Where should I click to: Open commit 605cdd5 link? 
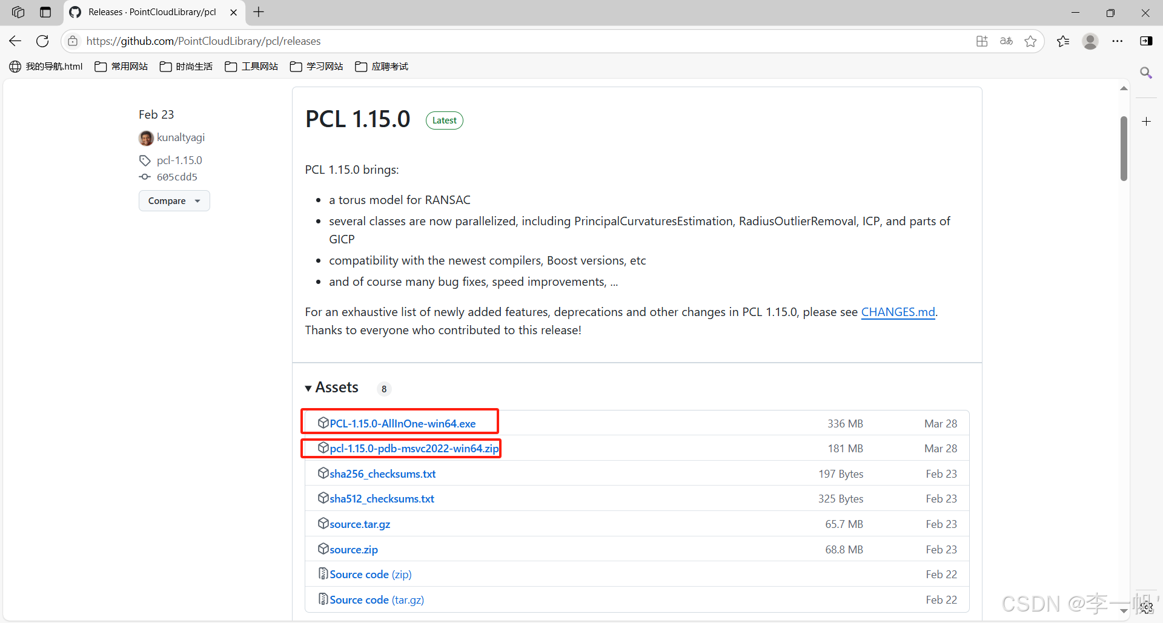(x=177, y=177)
